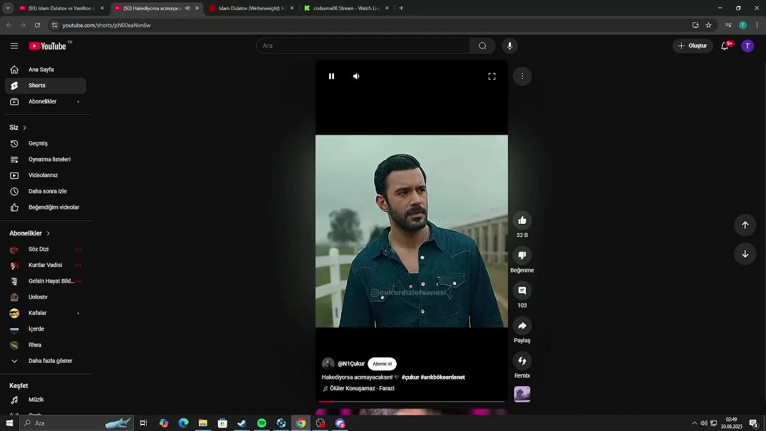Open the tab search dropdown arrow
Image resolution: width=766 pixels, height=431 pixels.
[x=8, y=8]
